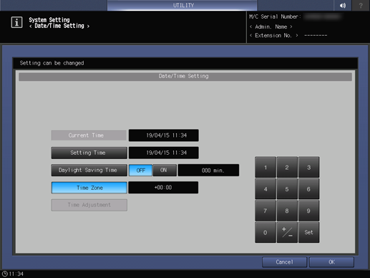Click the Current Time value display
This screenshot has height=278, width=370.
164,135
